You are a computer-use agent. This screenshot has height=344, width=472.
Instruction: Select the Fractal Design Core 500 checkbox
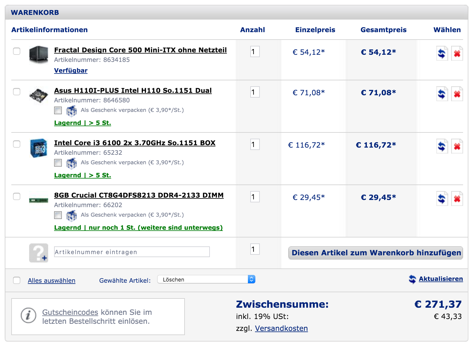(17, 51)
